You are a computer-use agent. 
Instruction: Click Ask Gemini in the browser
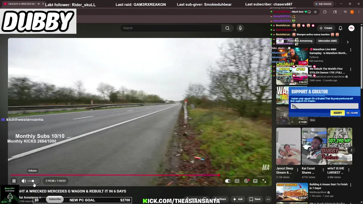point(323,4)
